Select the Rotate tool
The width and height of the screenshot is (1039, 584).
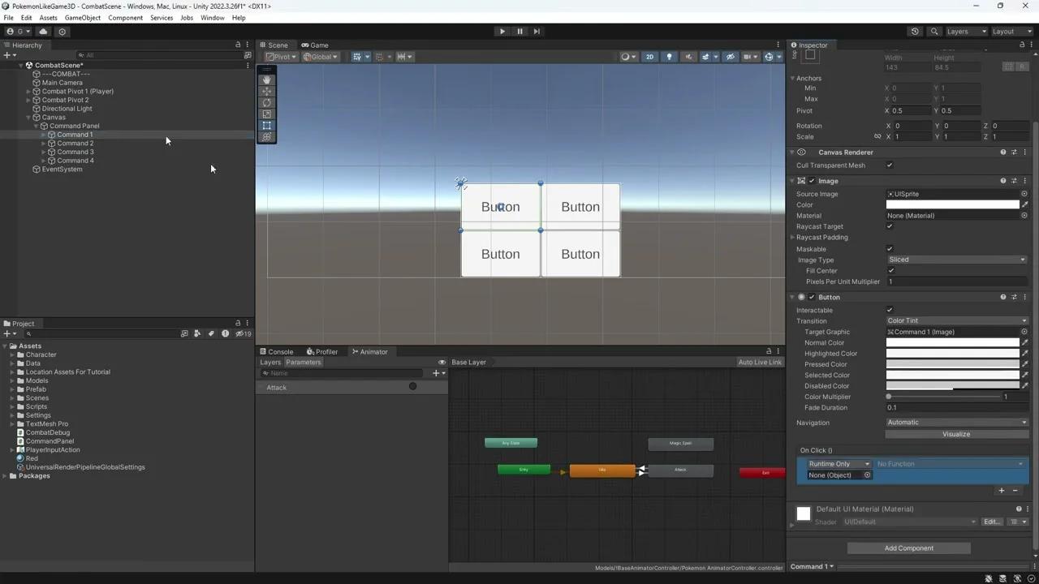(x=266, y=103)
